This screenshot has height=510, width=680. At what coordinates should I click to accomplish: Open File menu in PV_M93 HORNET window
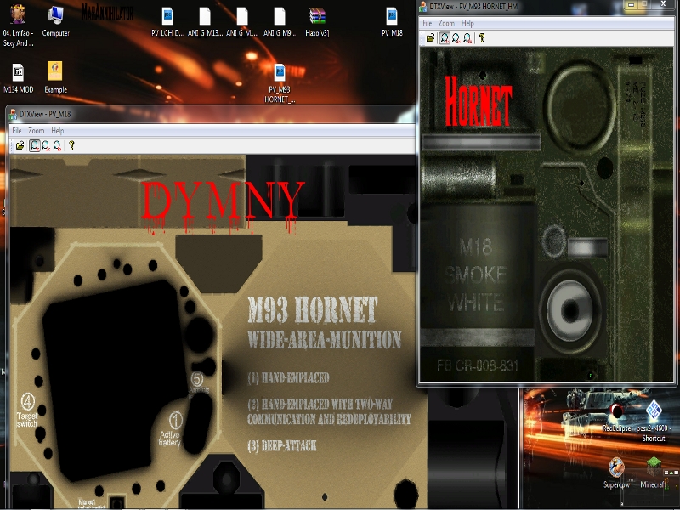pos(428,23)
